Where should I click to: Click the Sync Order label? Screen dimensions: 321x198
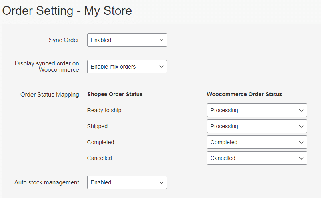pyautogui.click(x=64, y=40)
